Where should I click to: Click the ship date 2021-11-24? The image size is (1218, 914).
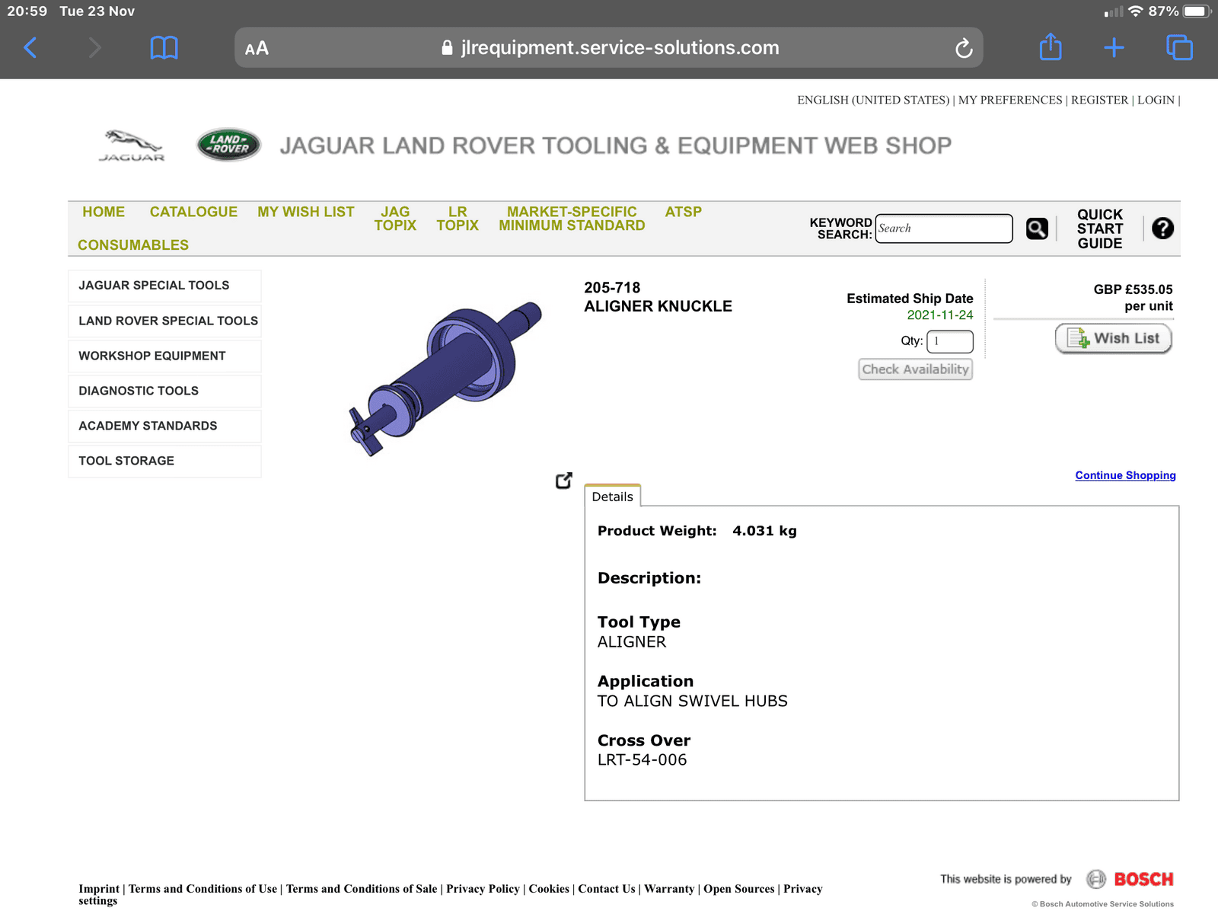(939, 315)
